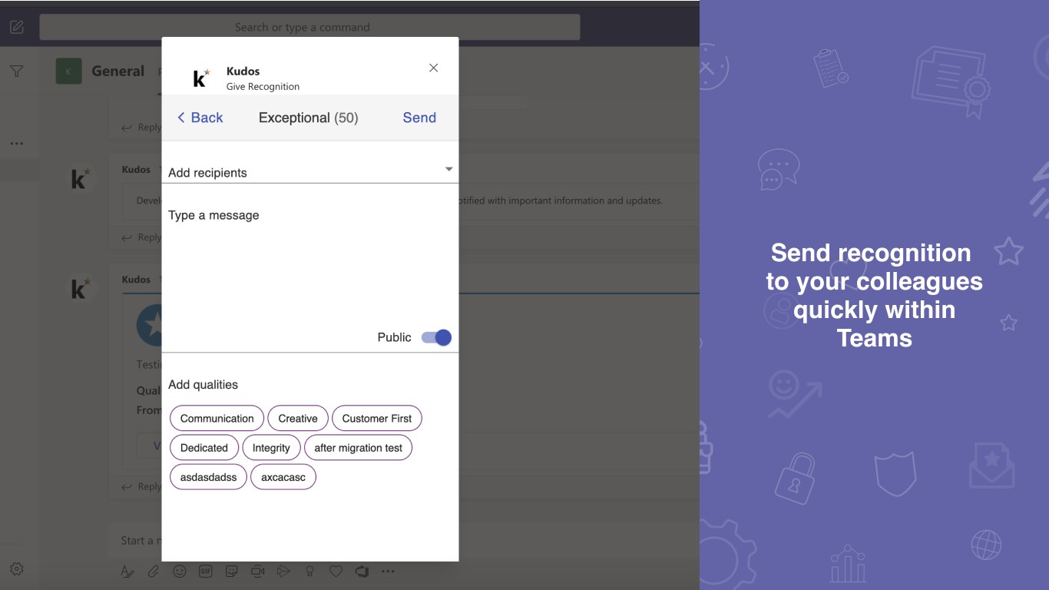Select the Creative quality chip
This screenshot has height=590, width=1049.
click(298, 419)
